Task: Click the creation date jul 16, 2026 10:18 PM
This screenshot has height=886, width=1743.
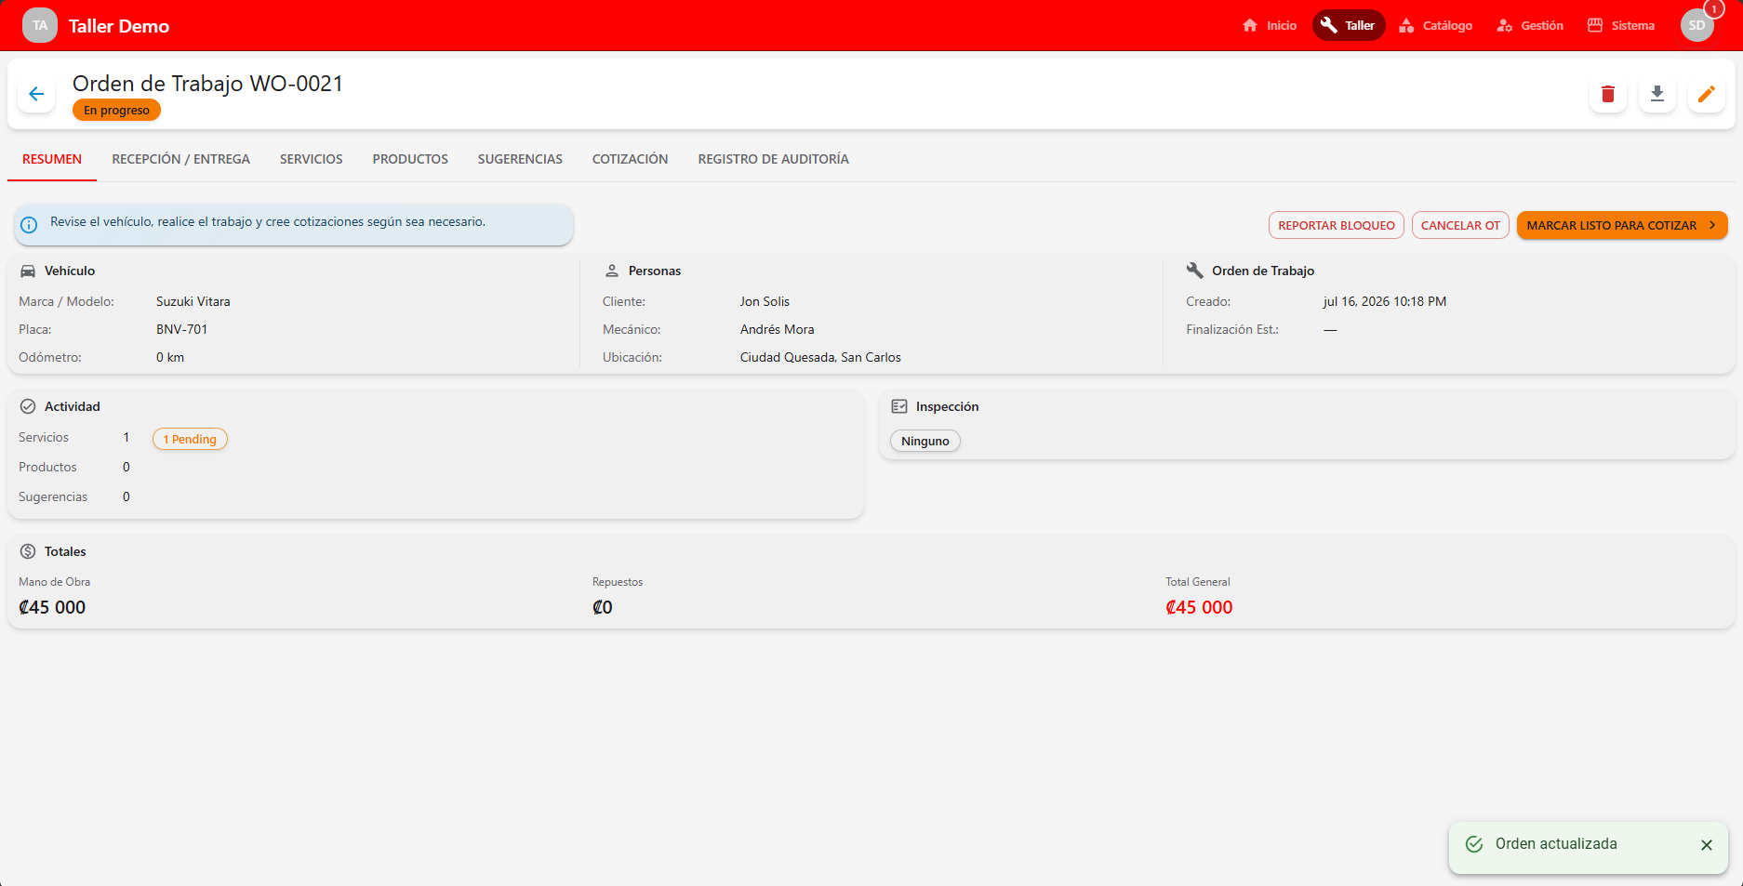Action: click(x=1385, y=301)
